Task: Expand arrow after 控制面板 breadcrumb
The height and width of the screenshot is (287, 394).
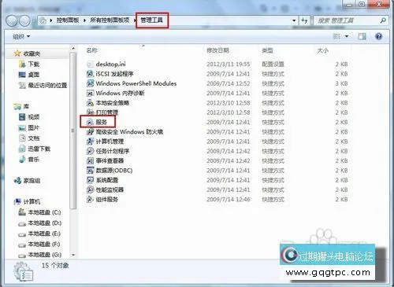Action: click(x=84, y=20)
